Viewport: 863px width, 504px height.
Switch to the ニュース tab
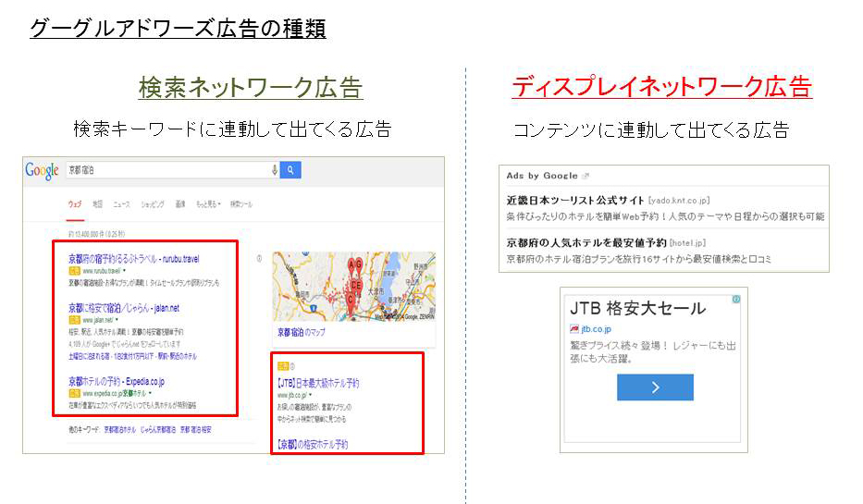click(x=122, y=204)
